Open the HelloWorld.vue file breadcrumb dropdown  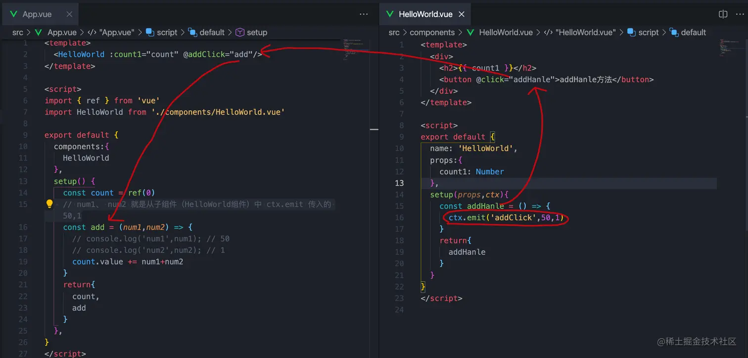[506, 33]
